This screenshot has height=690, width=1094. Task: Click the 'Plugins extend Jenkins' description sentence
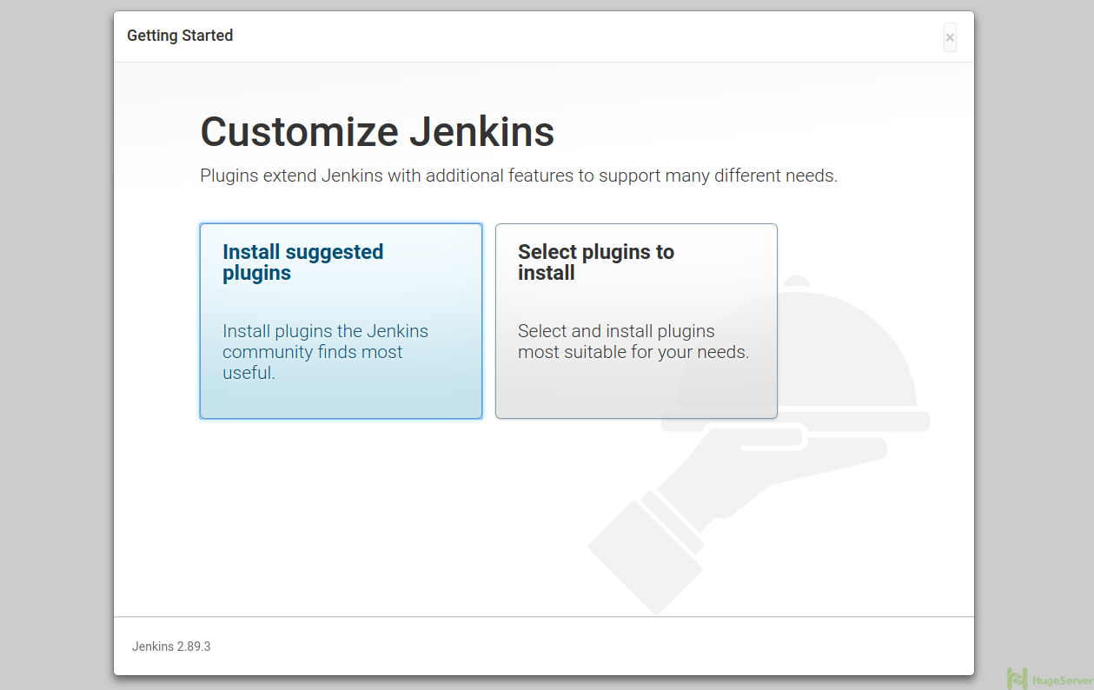pos(519,176)
